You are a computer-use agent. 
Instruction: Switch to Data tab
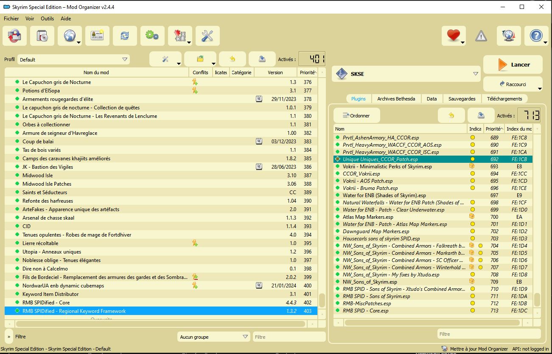tap(432, 99)
